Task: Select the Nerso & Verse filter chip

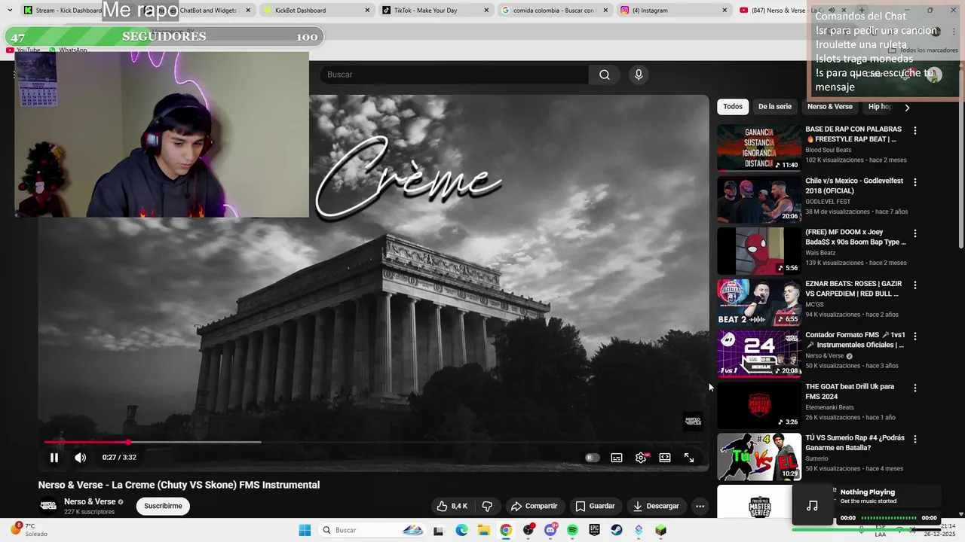Action: point(830,107)
